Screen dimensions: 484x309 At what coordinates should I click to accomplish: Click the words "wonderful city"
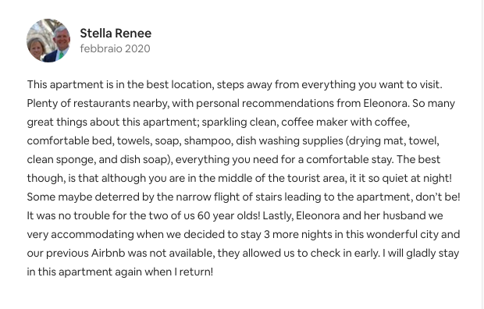pyautogui.click(x=403, y=234)
